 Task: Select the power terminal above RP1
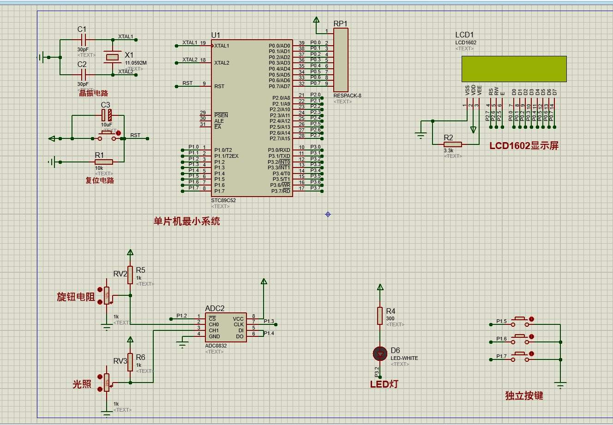coord(316,21)
